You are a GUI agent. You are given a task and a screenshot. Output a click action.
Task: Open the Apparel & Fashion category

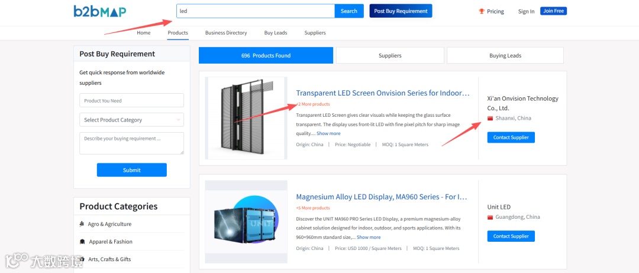111,242
